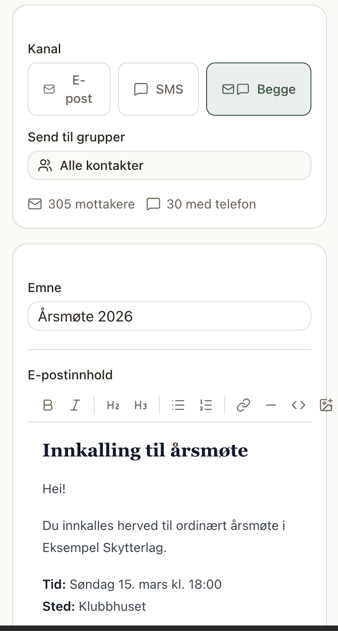Focus the Emne subject field
Image resolution: width=338 pixels, height=631 pixels.
(169, 316)
